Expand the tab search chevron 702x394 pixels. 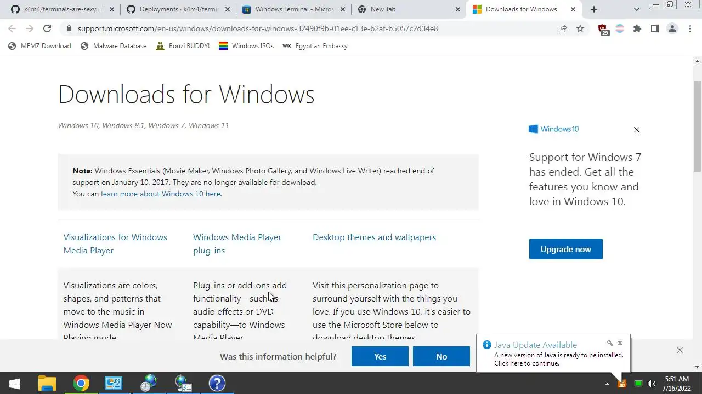pyautogui.click(x=637, y=9)
